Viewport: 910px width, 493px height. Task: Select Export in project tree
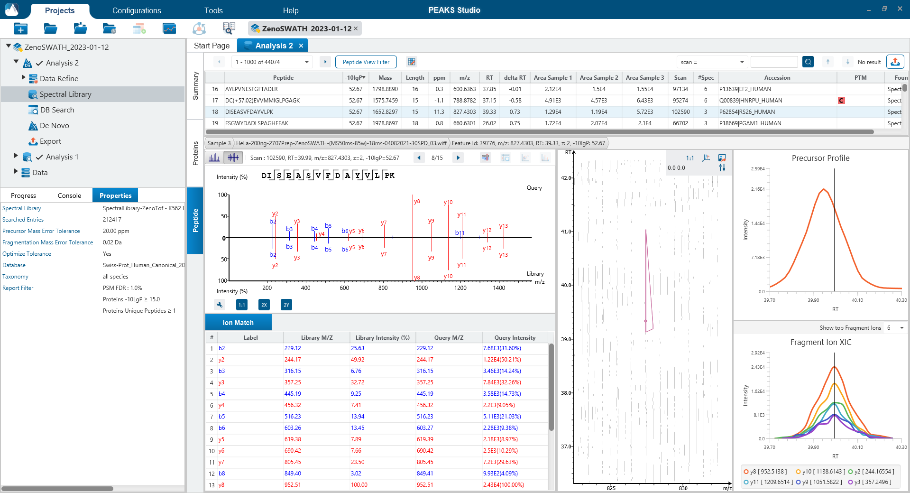tap(50, 141)
